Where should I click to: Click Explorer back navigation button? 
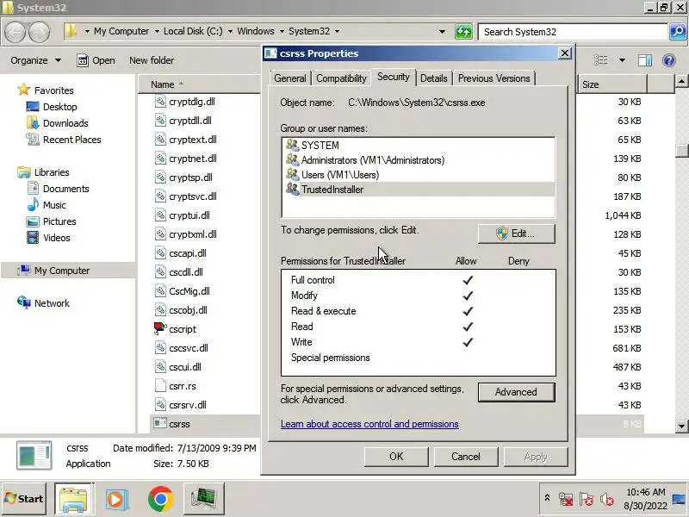[16, 32]
